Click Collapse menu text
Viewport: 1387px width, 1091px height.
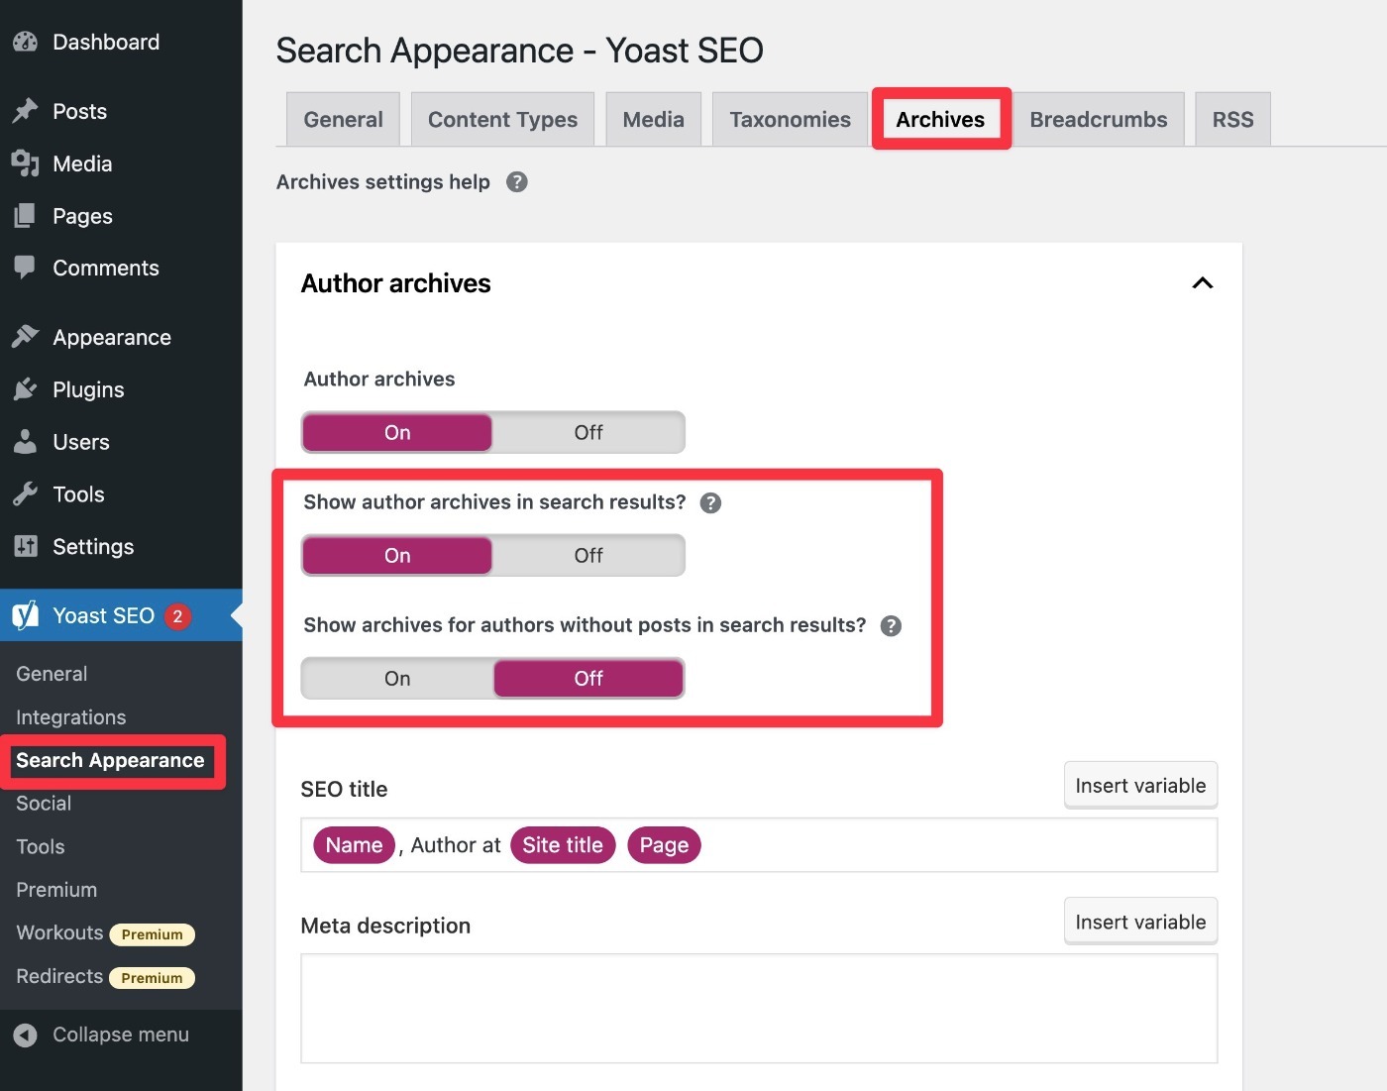[121, 1035]
